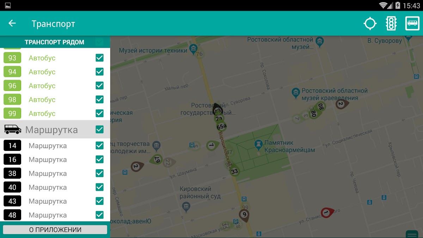Open the bottom-right map drawer handle

pos(412,234)
